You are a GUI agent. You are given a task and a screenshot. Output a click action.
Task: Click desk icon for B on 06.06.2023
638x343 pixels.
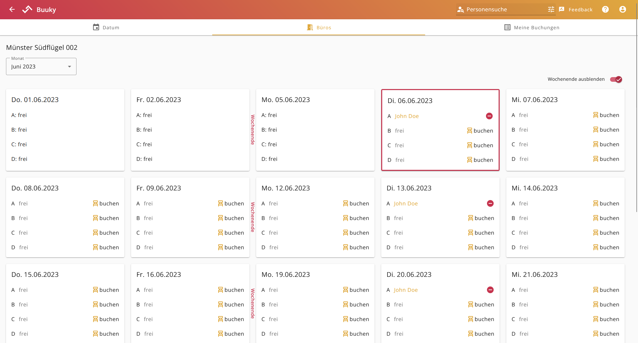coord(470,131)
